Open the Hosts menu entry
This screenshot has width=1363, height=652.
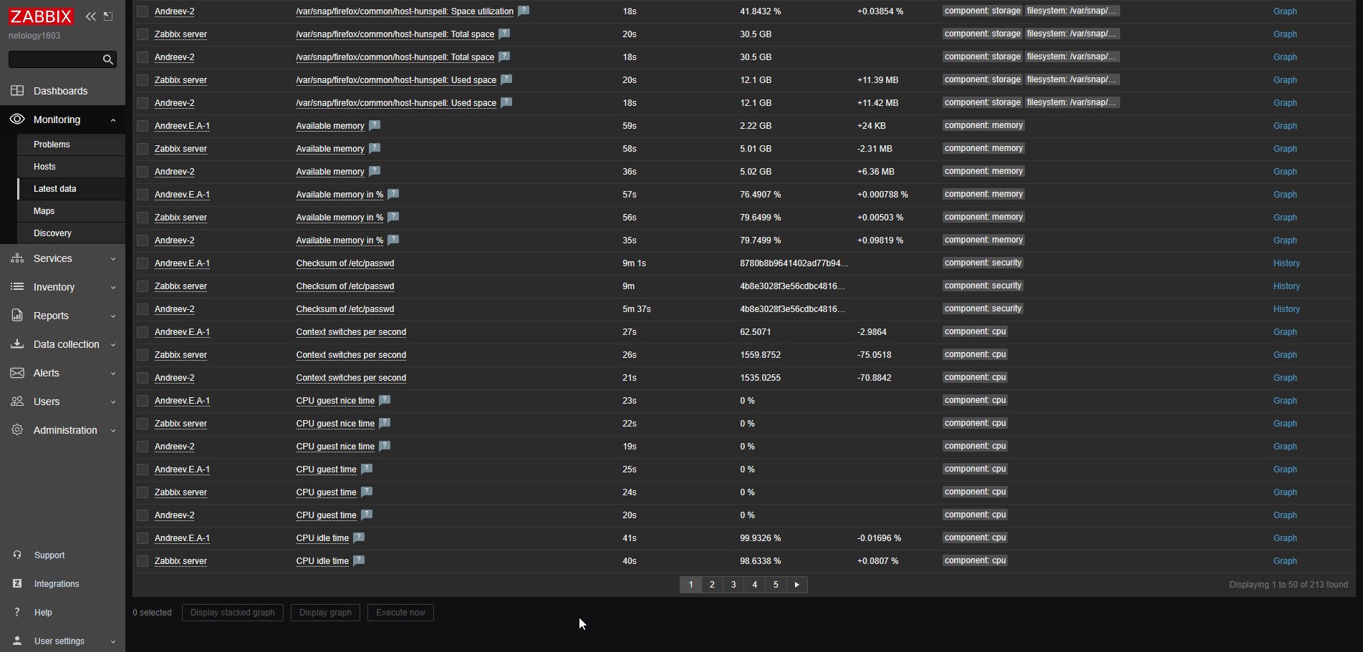pyautogui.click(x=44, y=166)
